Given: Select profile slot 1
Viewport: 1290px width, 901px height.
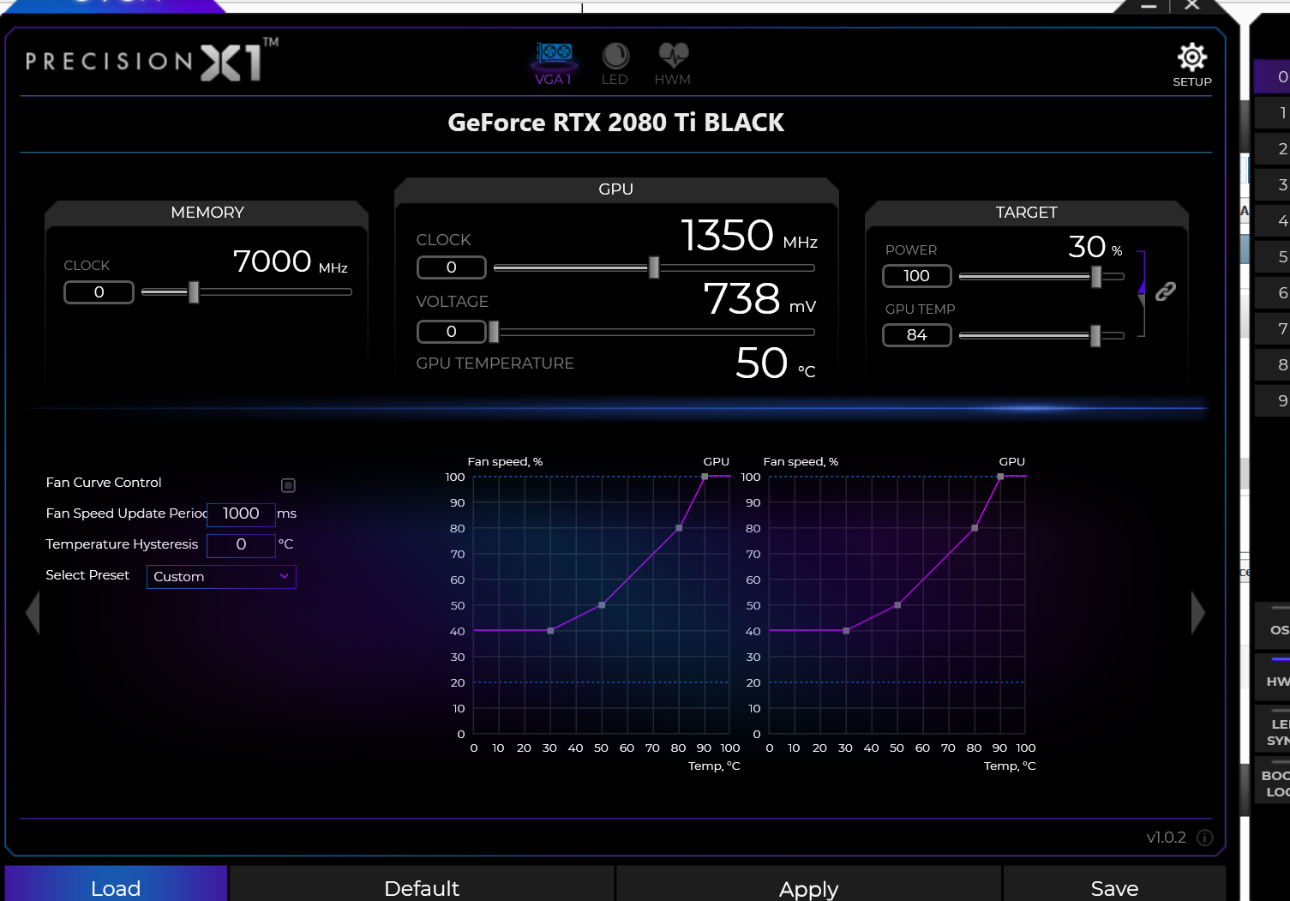Looking at the screenshot, I should [1273, 112].
